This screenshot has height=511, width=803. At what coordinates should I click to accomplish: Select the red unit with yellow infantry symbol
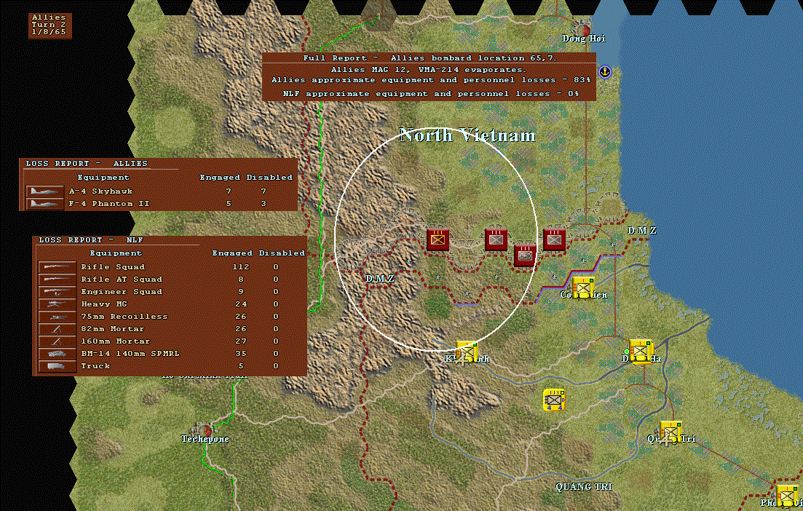(x=438, y=239)
